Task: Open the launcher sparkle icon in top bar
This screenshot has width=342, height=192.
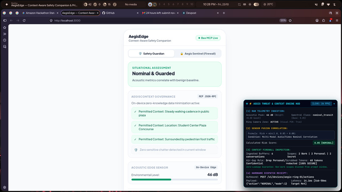Action: [6, 4]
